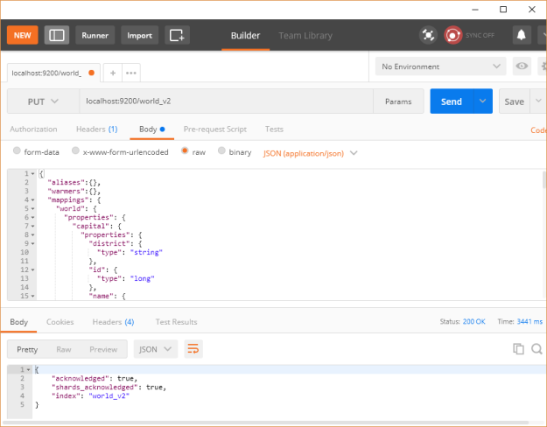Click the 200 OK status text

tap(473, 321)
